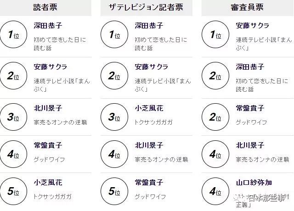The image size is (294, 211).
Task: Select the 審査員票 column header
Action: (248, 7)
